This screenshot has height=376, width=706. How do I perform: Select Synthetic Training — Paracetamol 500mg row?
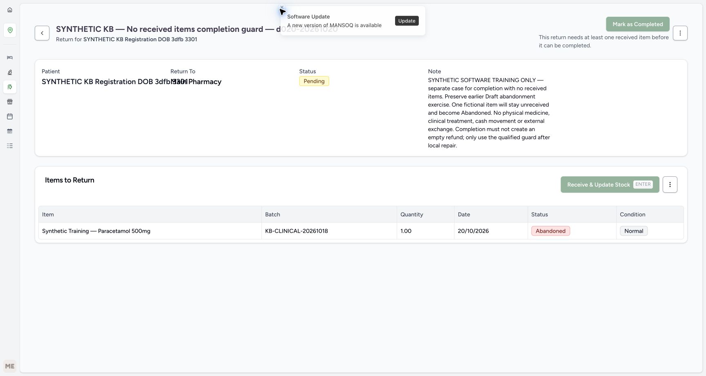coord(361,231)
